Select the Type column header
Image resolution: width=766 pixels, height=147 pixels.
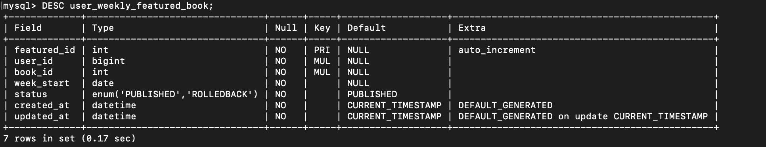pyautogui.click(x=103, y=28)
